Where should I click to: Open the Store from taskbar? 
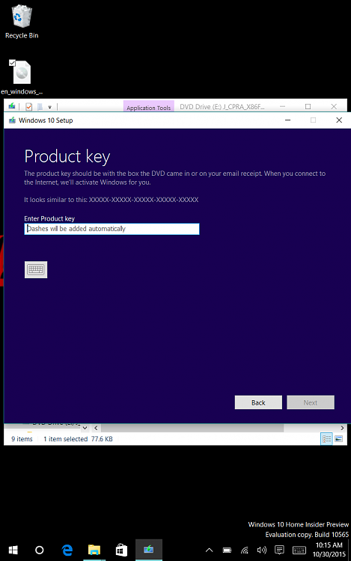(121, 550)
